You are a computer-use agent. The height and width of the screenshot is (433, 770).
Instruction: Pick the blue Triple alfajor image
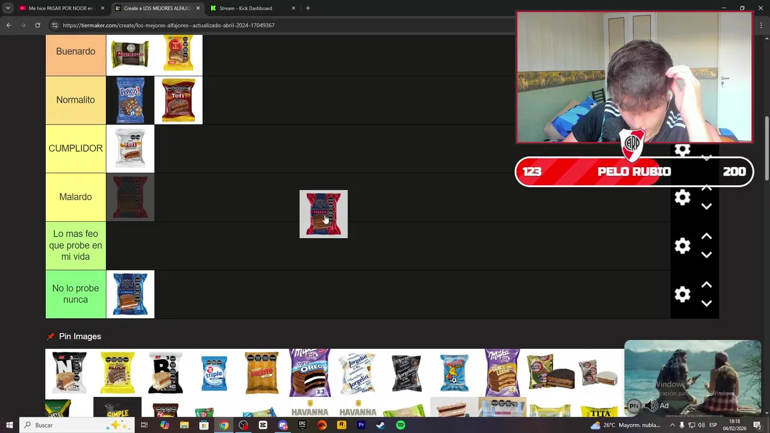214,373
